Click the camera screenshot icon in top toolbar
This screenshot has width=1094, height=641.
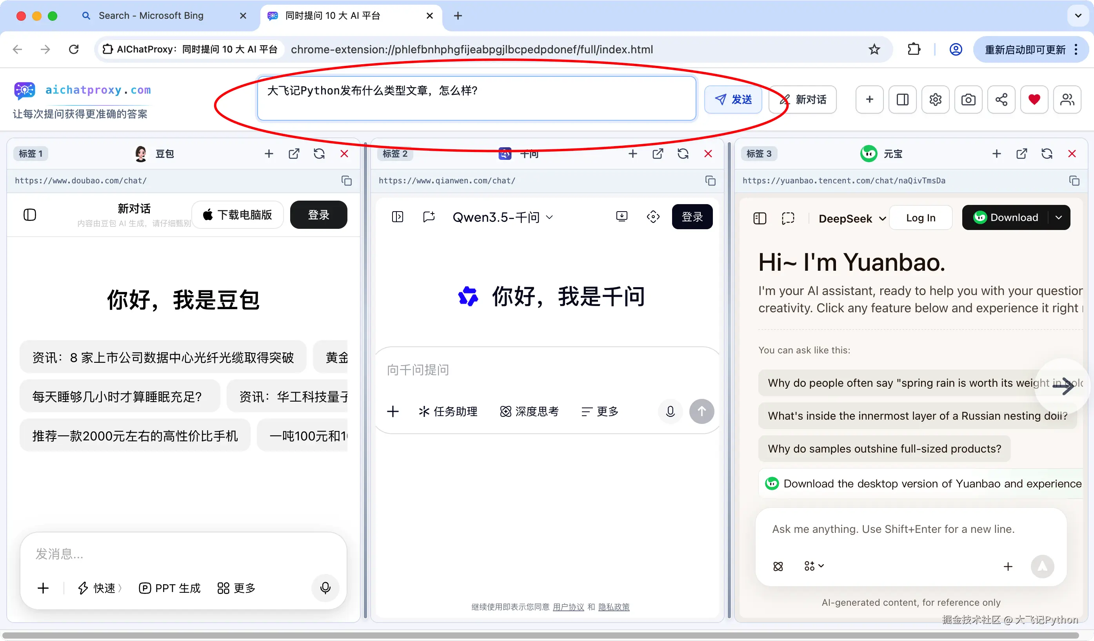tap(968, 100)
